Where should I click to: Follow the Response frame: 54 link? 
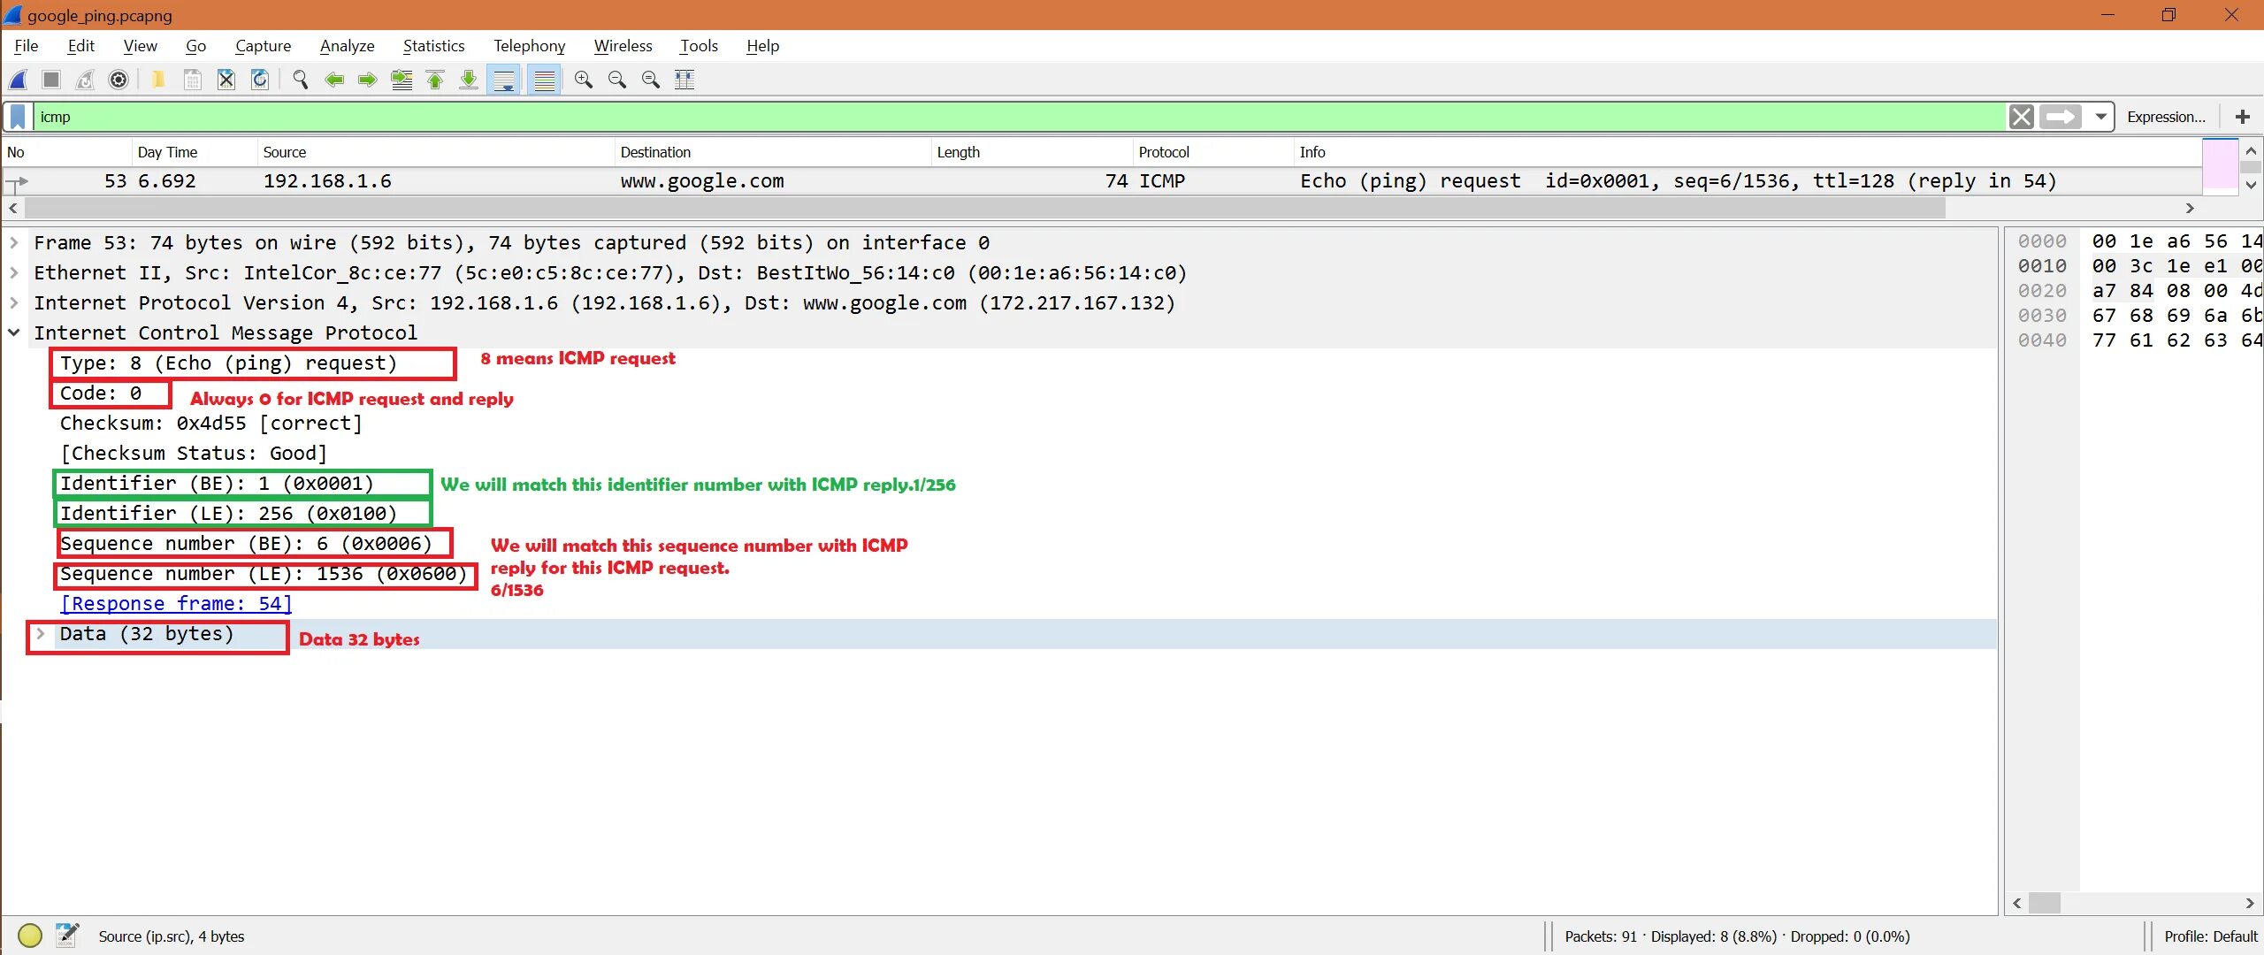[x=175, y=604]
